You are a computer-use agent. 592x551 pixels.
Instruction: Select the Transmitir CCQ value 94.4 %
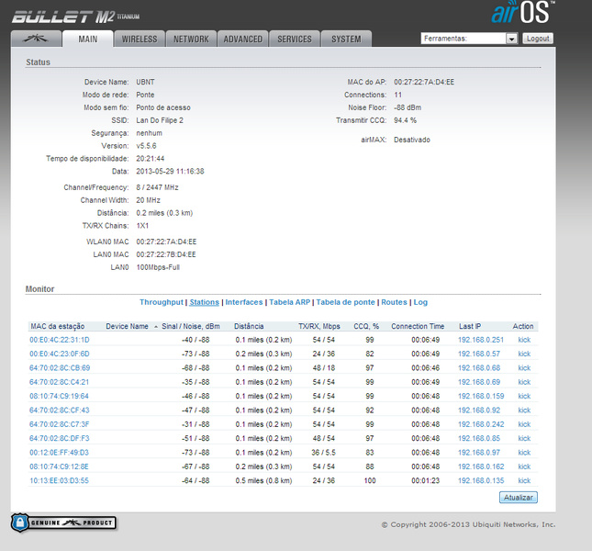[x=405, y=120]
